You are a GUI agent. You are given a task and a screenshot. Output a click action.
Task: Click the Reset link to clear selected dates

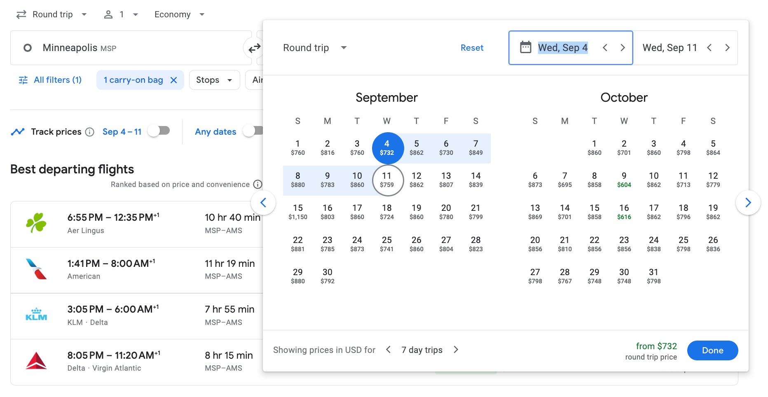click(472, 47)
